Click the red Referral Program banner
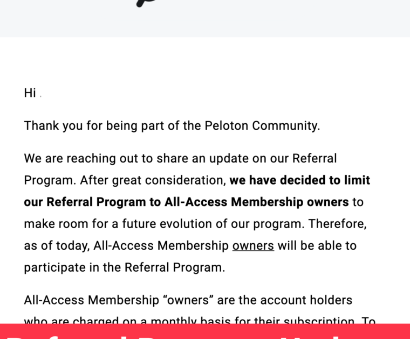410x339 pixels. (x=205, y=331)
